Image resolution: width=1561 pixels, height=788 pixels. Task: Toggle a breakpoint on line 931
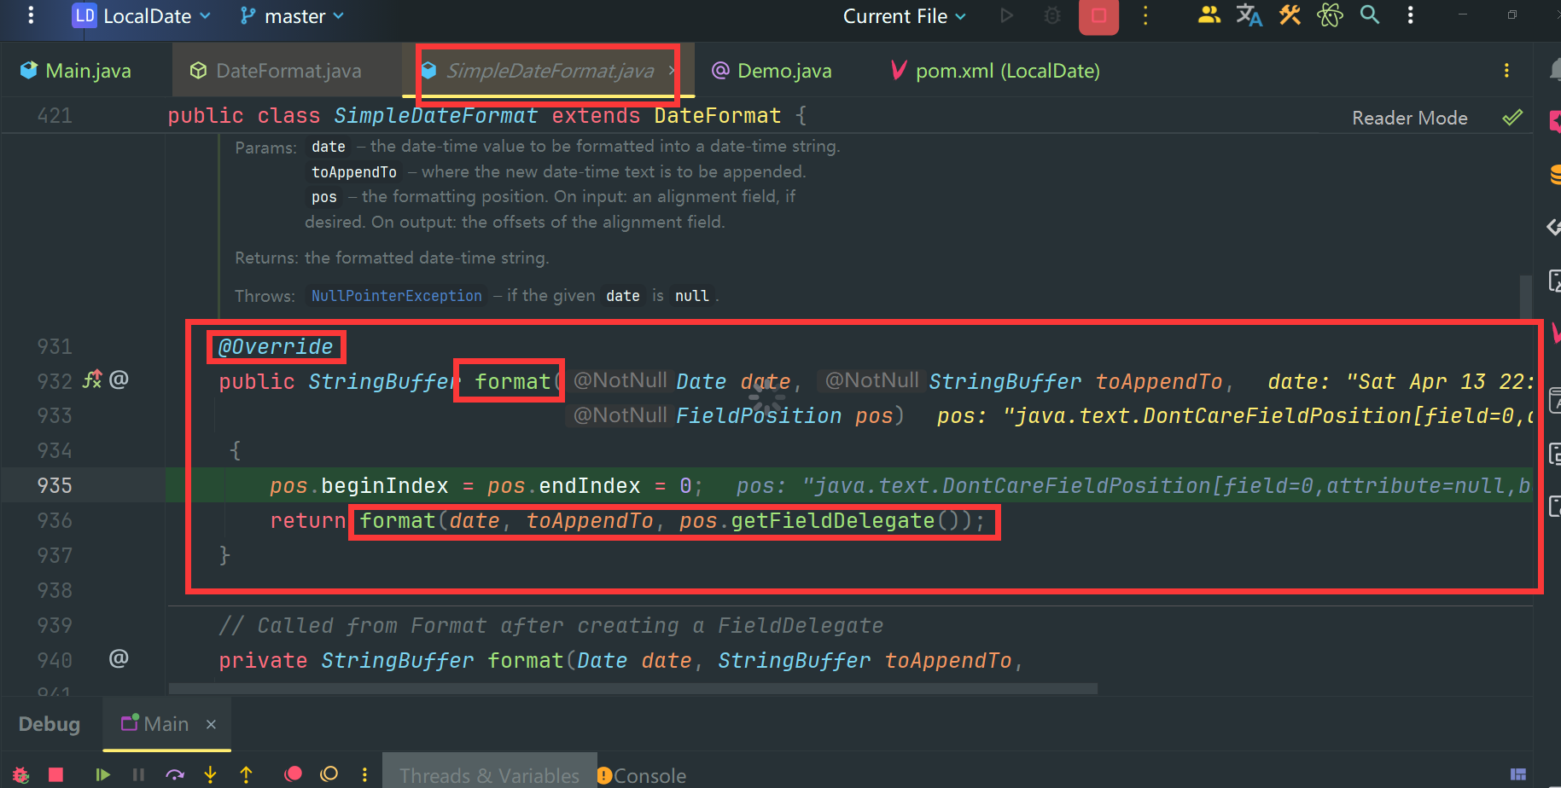(55, 347)
